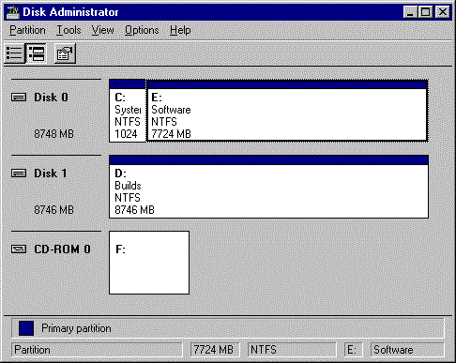Viewport: 456px width, 363px height.
Task: Click the status bar 7724 MB field
Action: tap(215, 350)
